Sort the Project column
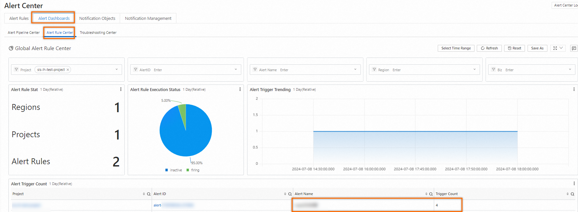Image resolution: width=578 pixels, height=212 pixels. (x=144, y=194)
